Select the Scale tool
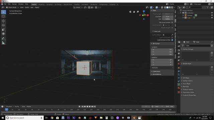This screenshot has height=120, width=214. click(3, 30)
